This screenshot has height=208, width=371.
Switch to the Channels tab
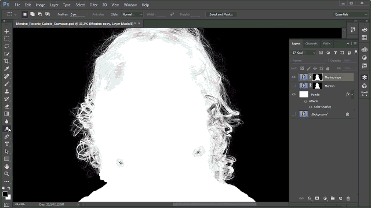pos(311,43)
